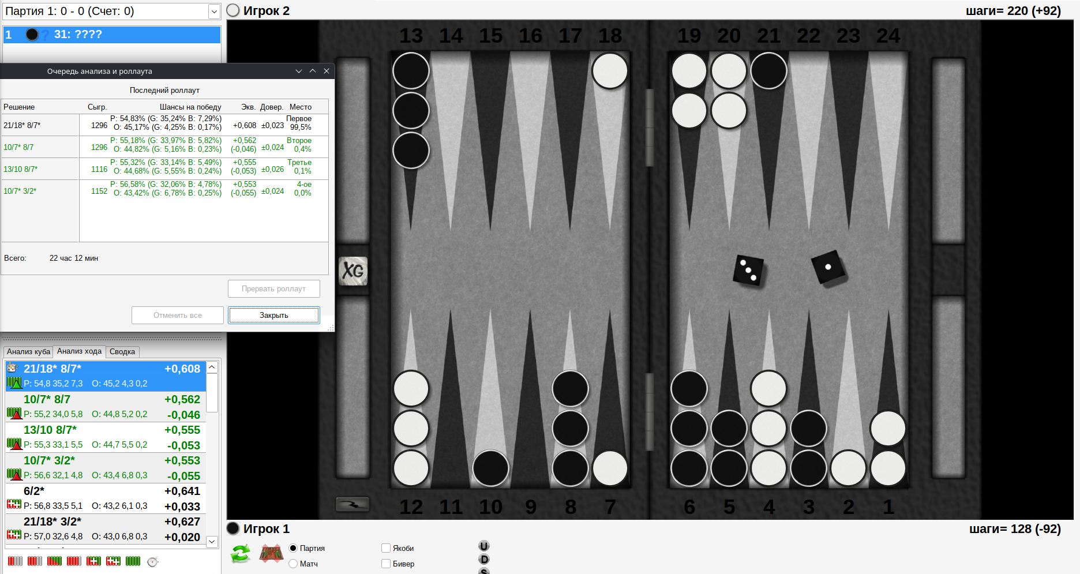This screenshot has width=1080, height=574.
Task: Click the total time 22 час 12 мин
Action: pyautogui.click(x=74, y=258)
